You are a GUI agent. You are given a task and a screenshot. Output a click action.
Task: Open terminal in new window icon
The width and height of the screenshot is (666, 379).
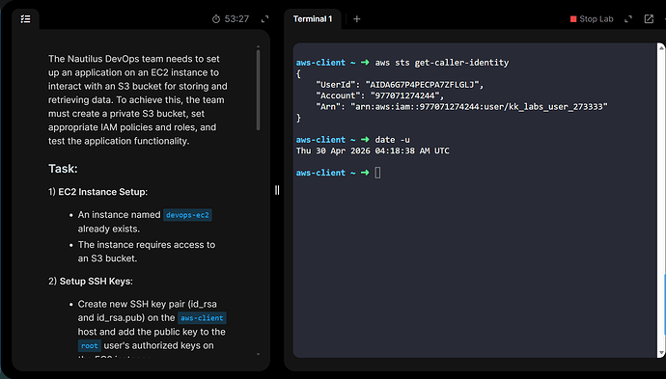649,19
